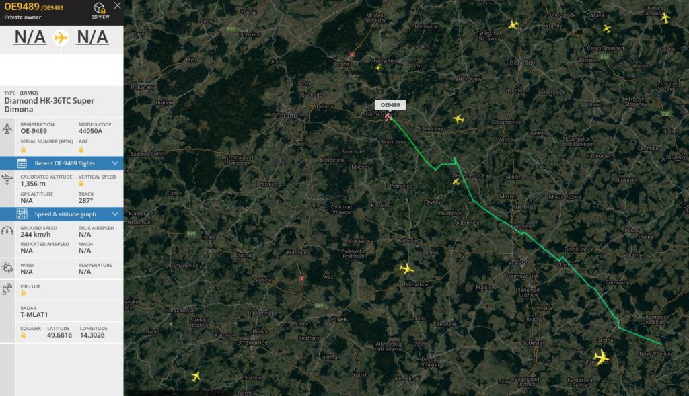Image resolution: width=689 pixels, height=396 pixels.
Task: Click the locked FIR / UIR padlock icon
Action: point(24,293)
